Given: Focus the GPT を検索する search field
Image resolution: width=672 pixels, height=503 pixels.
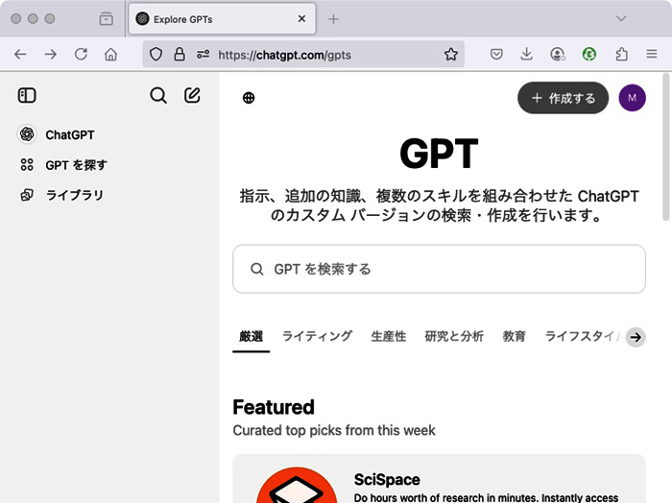Looking at the screenshot, I should (439, 269).
